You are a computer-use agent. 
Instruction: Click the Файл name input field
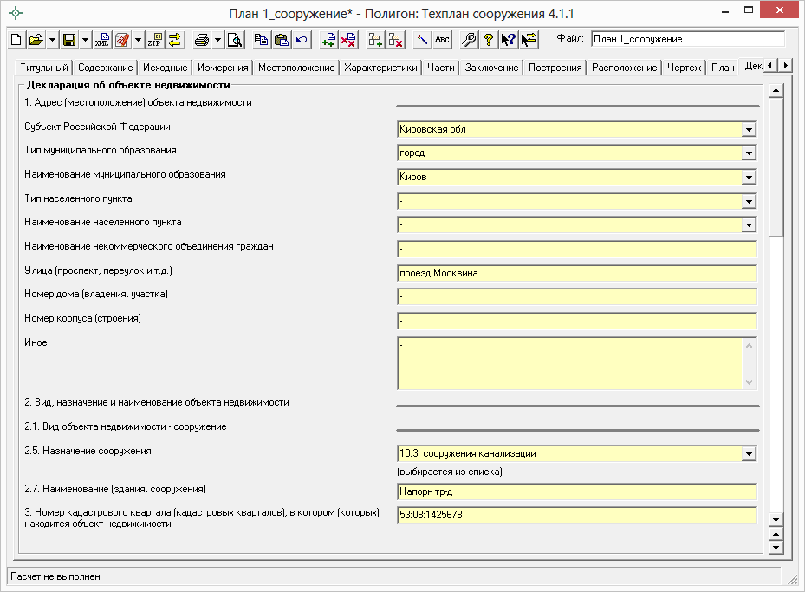[x=688, y=39]
